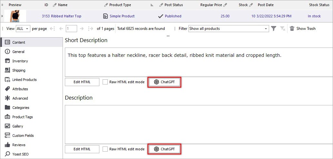Click the page number input field
333x159 pixels.
click(71, 29)
